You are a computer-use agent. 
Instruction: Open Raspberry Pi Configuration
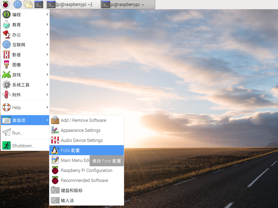click(x=87, y=170)
